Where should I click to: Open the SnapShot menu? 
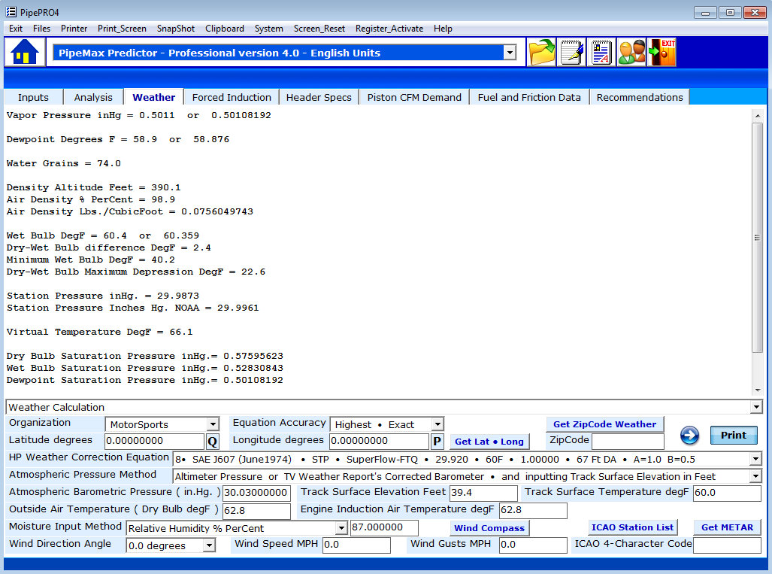pos(175,29)
